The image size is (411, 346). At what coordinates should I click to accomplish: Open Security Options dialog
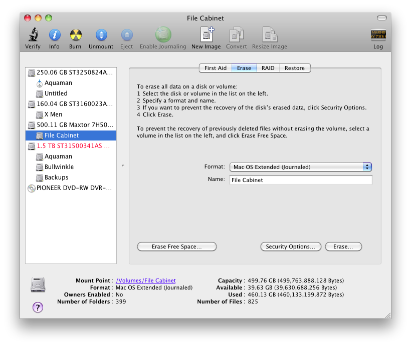291,246
